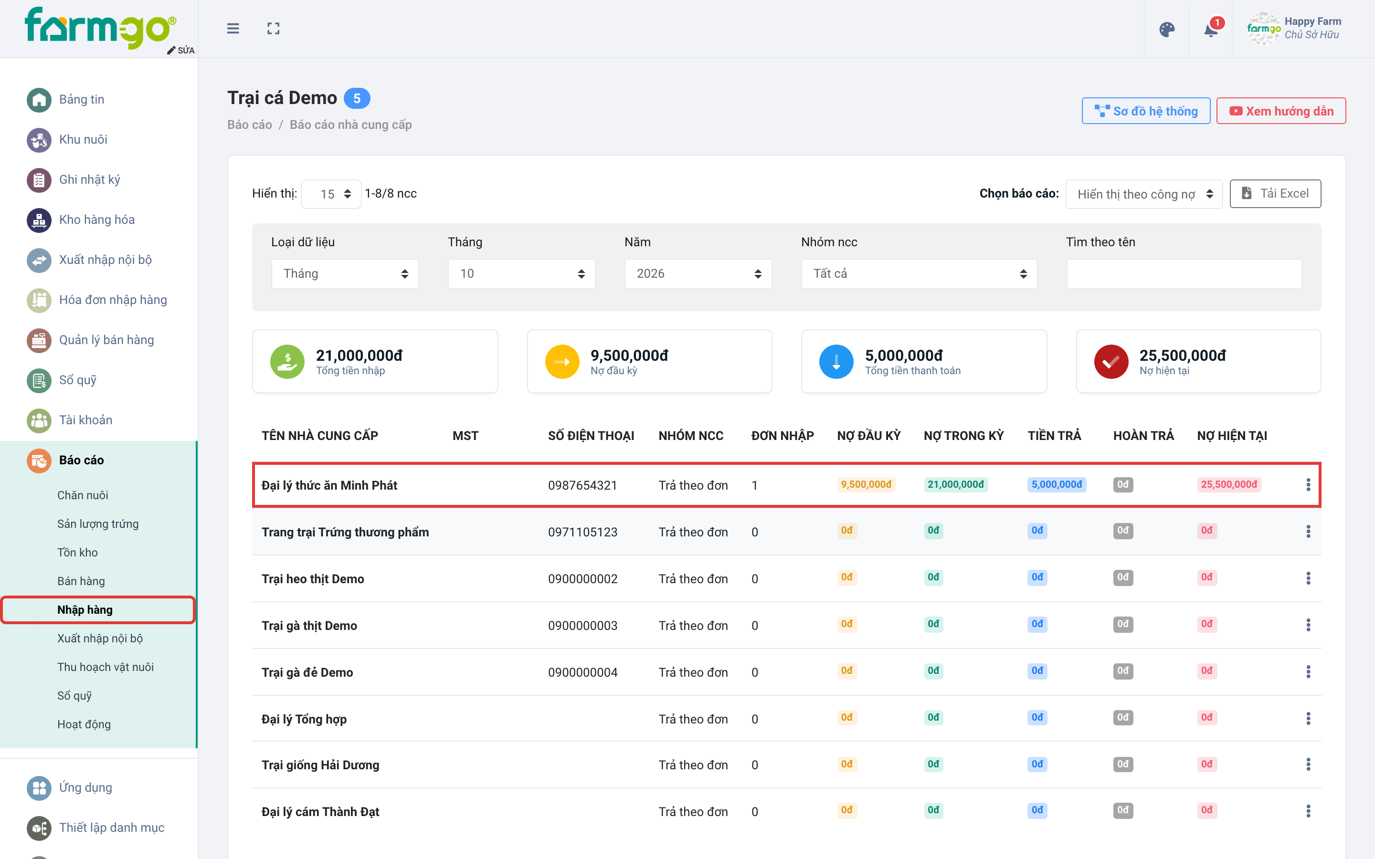Open the Tháng dropdown showing 10
Viewport: 1375px width, 859px height.
point(521,274)
